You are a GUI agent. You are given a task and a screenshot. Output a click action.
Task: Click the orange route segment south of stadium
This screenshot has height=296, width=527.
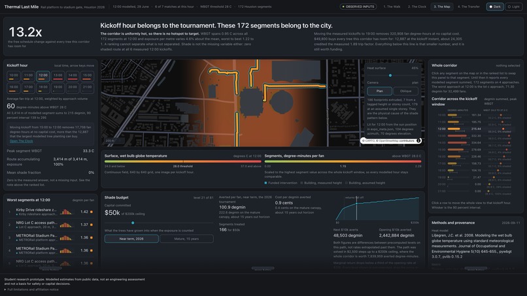237,129
